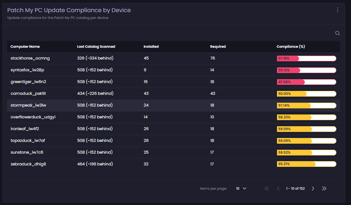
Task: Select the 57.14% compliance bar
Action: [306, 105]
